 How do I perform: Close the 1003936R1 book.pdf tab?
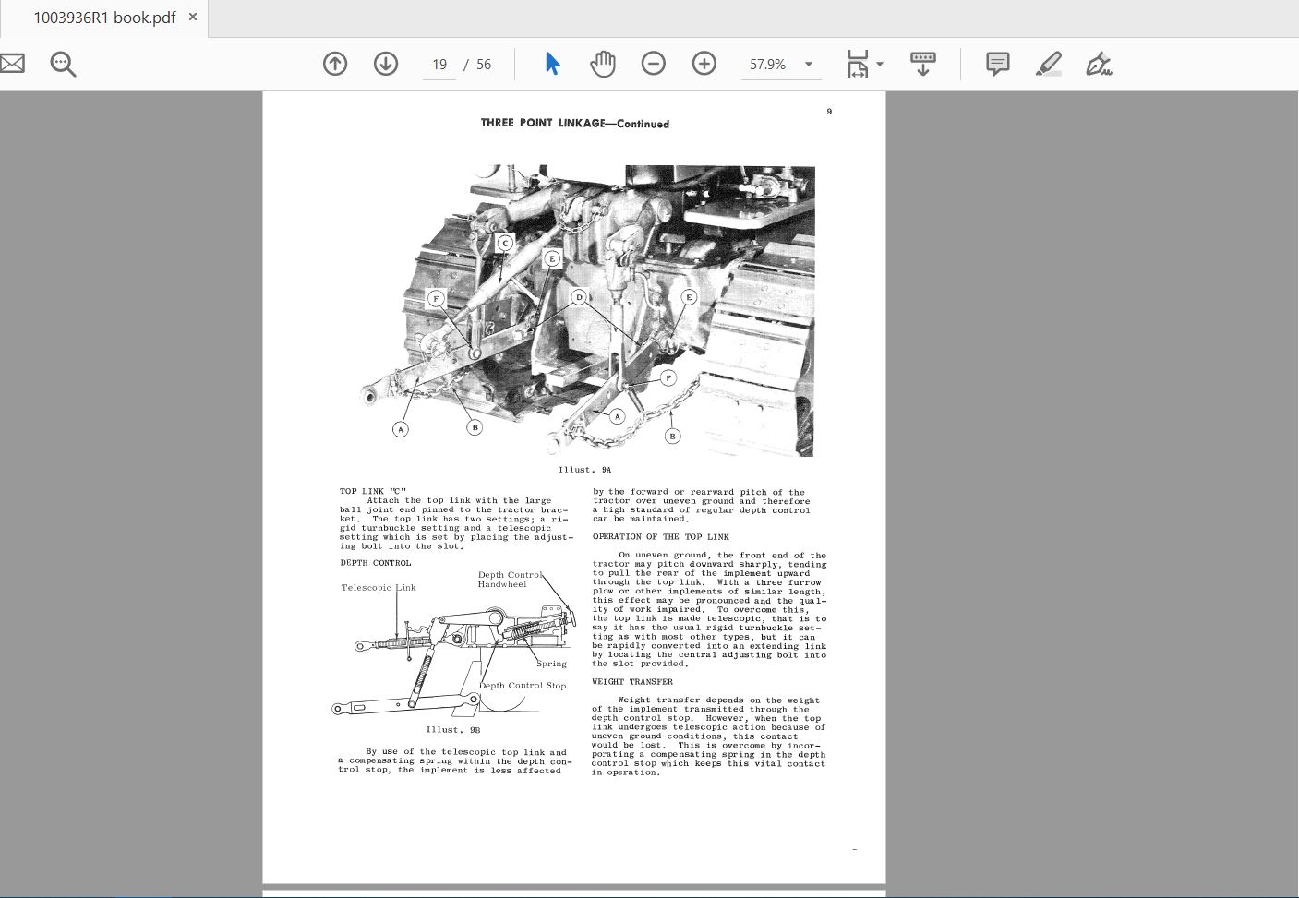coord(193,17)
